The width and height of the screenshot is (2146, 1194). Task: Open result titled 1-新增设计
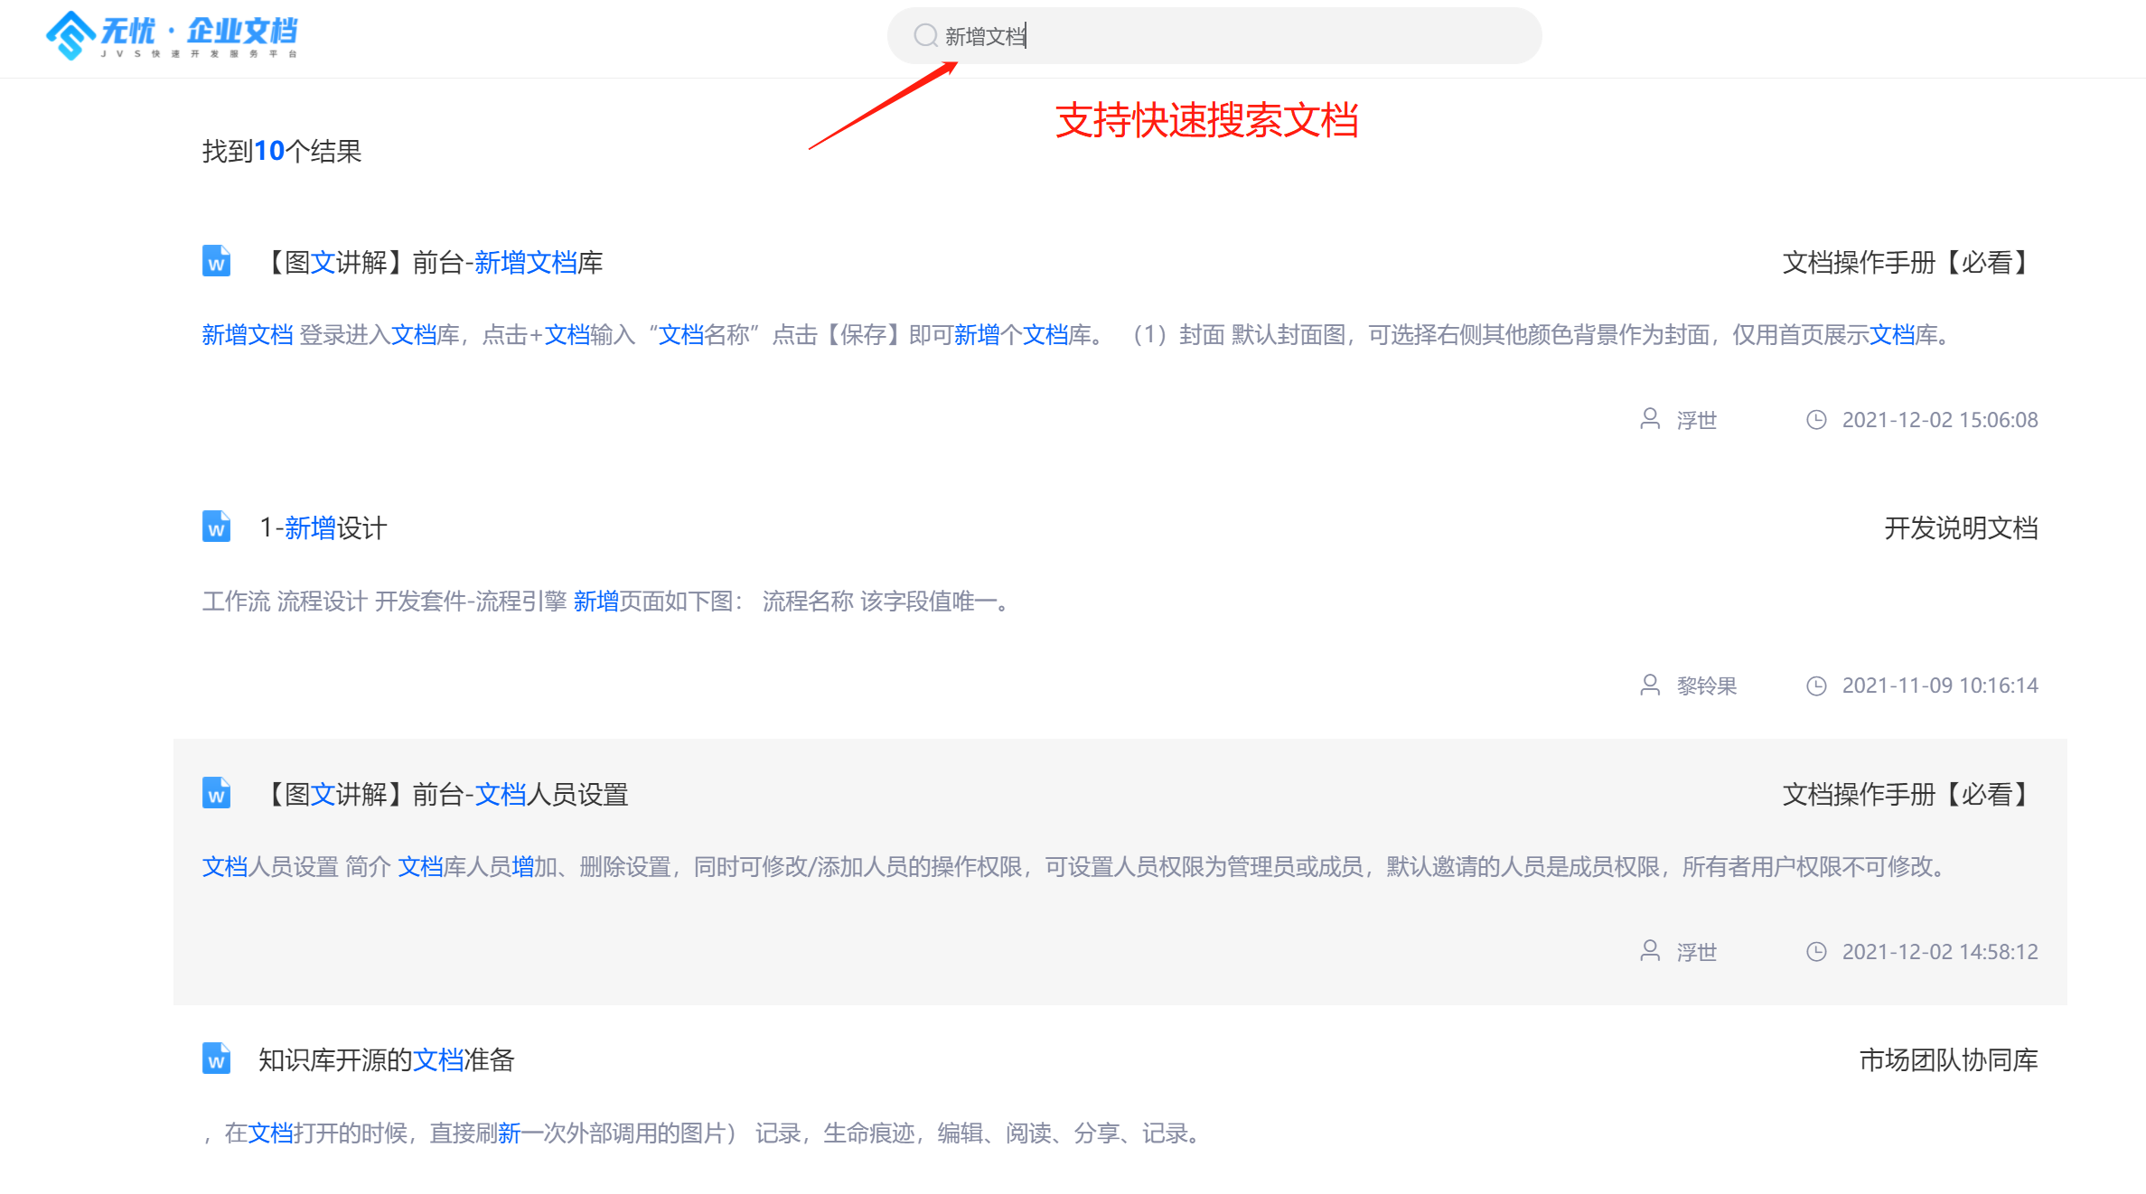click(323, 528)
